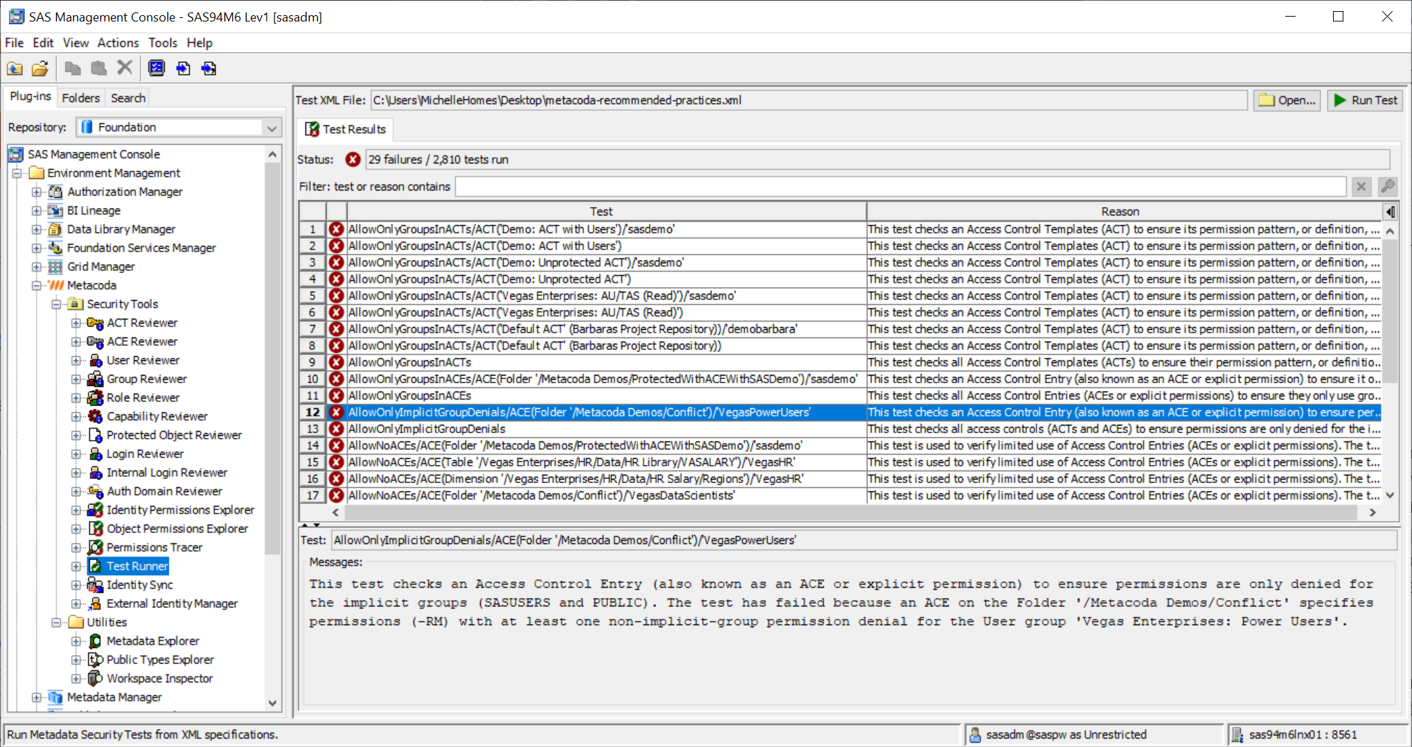Click the Auth Domain Reviewer icon
The height and width of the screenshot is (747, 1412).
[95, 491]
